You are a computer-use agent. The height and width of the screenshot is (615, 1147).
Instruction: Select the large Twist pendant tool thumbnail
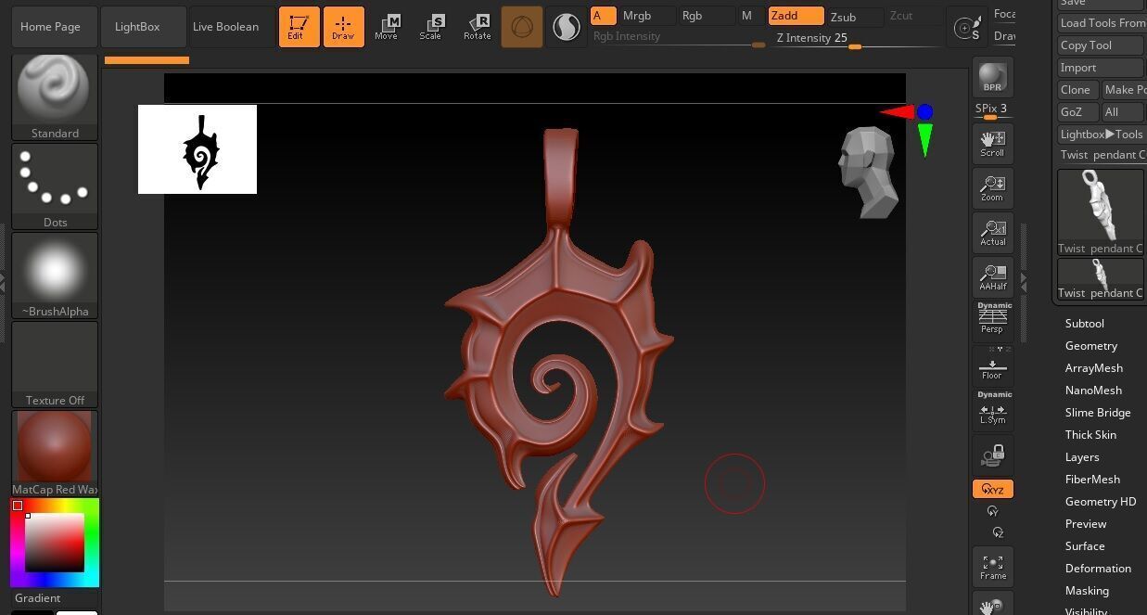tap(1101, 211)
